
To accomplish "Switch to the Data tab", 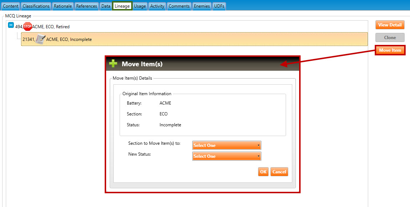I will (x=106, y=6).
